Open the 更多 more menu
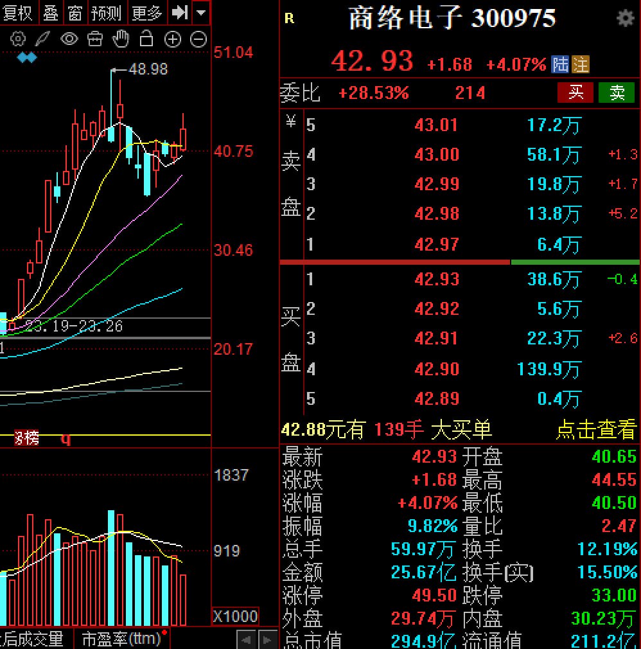The height and width of the screenshot is (649, 641). pos(146,12)
